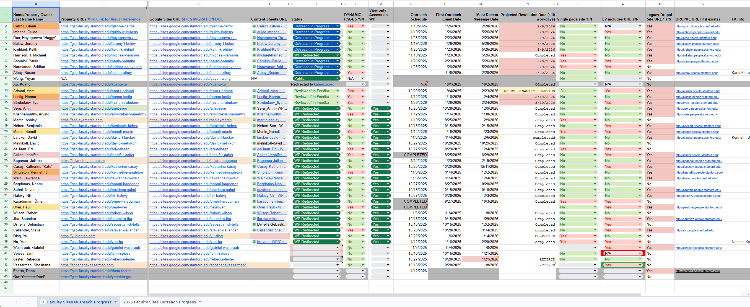Viewport: 750px width, 307px height.
Task: Open the shoshanavasserman.com property URL
Action: click(87, 265)
